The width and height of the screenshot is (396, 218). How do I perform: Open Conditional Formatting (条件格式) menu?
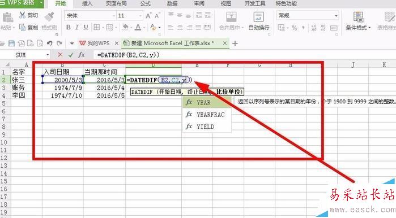[x=358, y=21]
